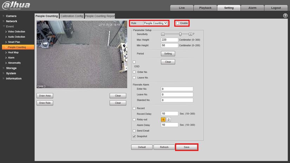Image resolution: width=290 pixels, height=163 pixels.
Task: Open the help question mark icon
Action: (x=285, y=16)
